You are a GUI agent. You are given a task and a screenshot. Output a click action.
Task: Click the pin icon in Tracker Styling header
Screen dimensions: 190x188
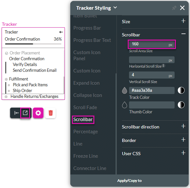pos(174,8)
